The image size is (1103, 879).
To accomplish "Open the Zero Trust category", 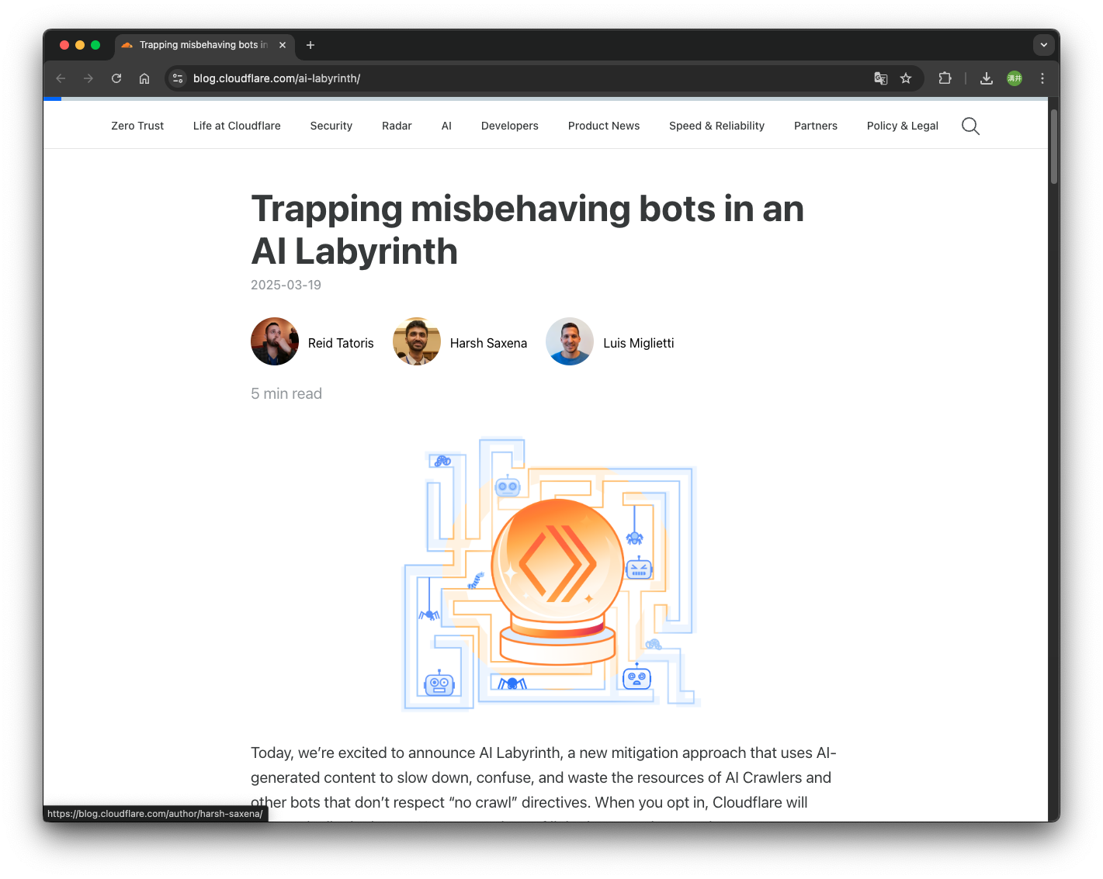I will point(137,126).
